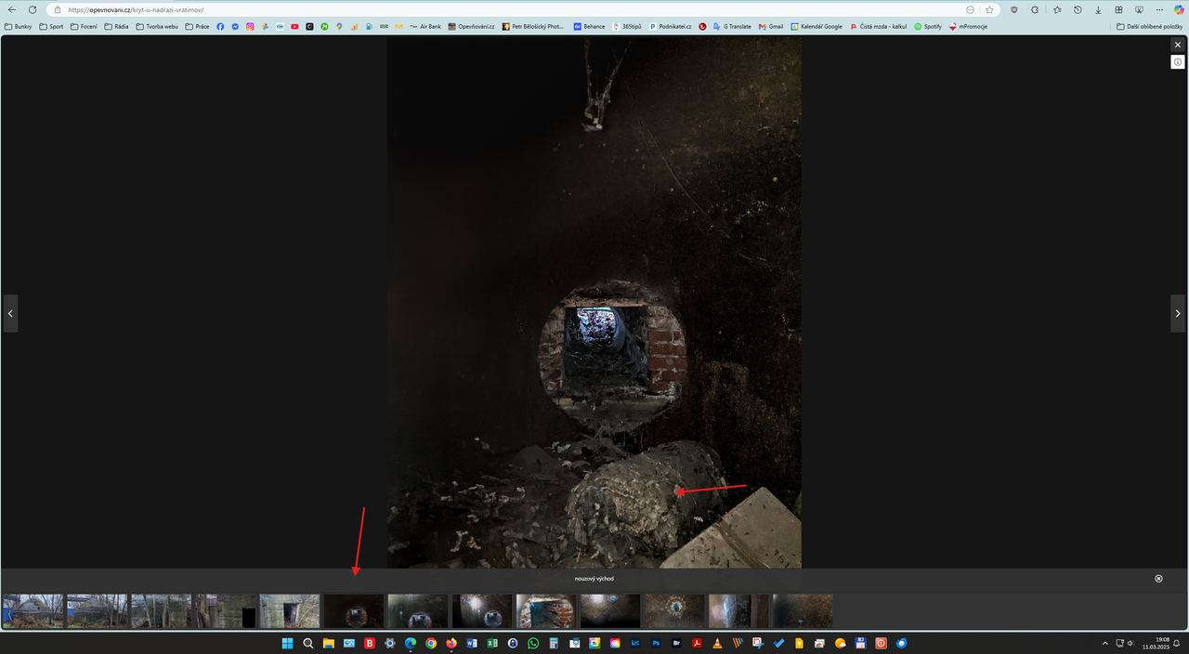
Task: Open the mPromocje bookmark
Action: coord(967,26)
